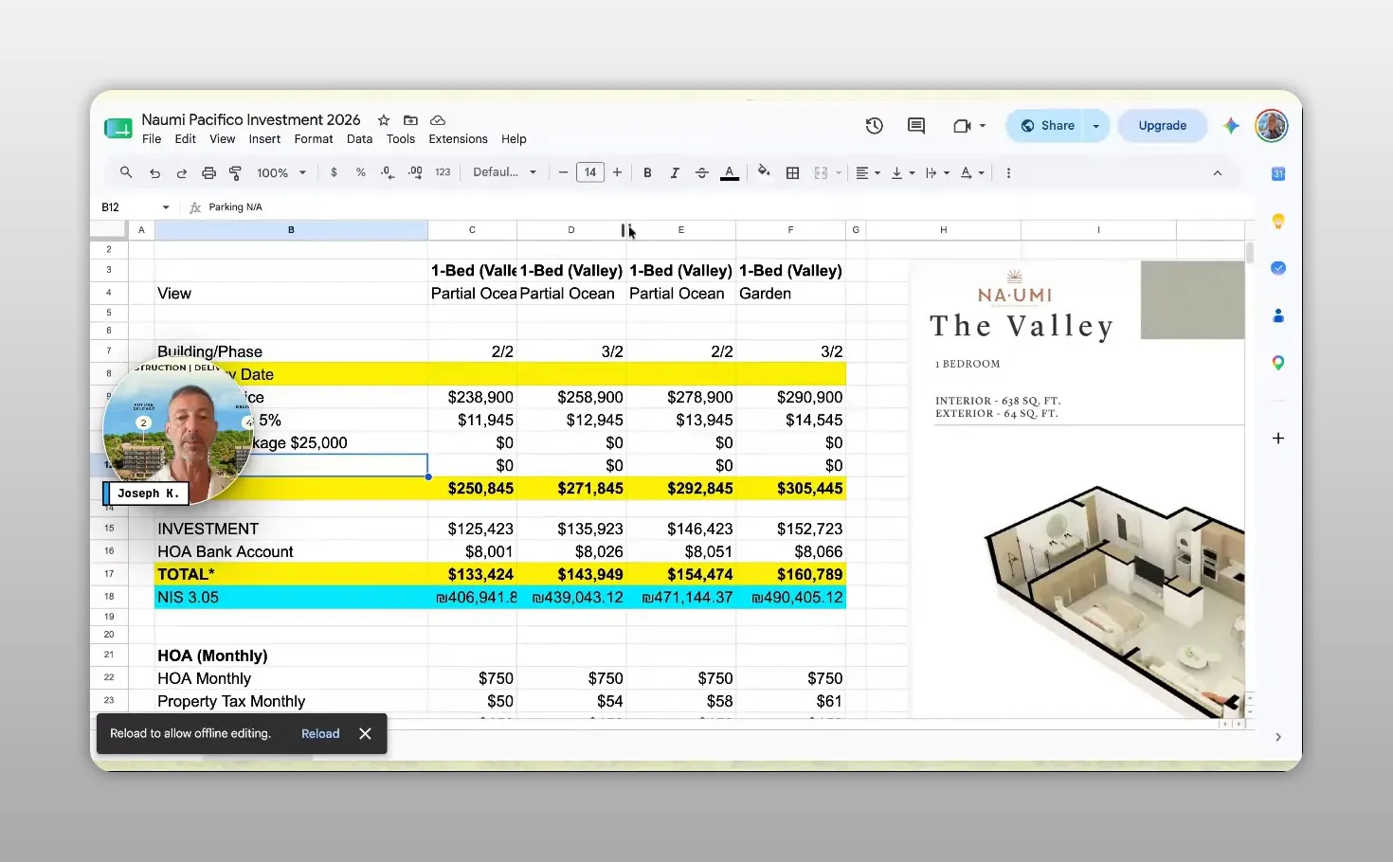The height and width of the screenshot is (862, 1393).
Task: Open text wrapping dropdown
Action: (937, 172)
